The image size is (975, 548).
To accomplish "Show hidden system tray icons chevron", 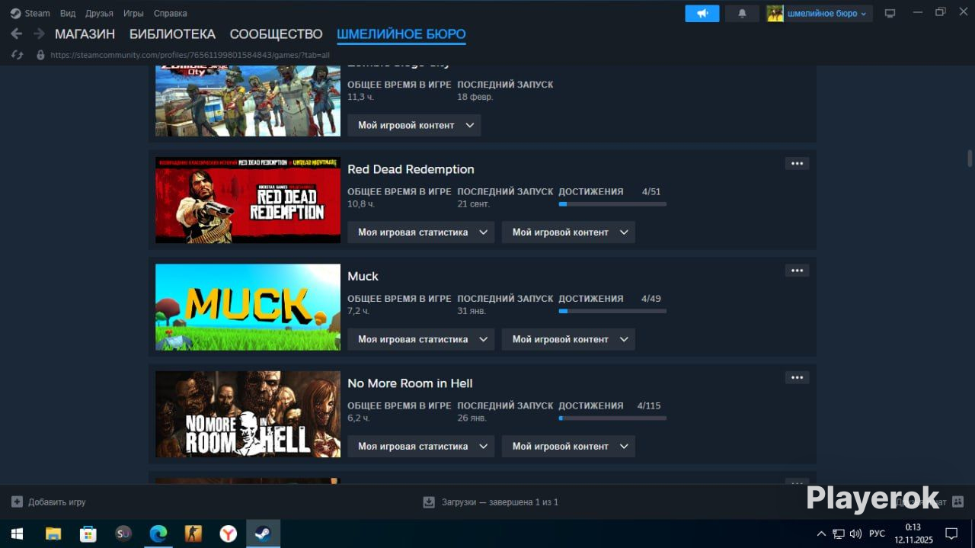I will (x=821, y=534).
